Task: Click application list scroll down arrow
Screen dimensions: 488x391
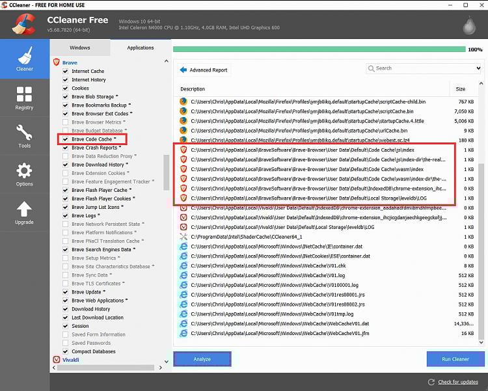Action: (166, 362)
